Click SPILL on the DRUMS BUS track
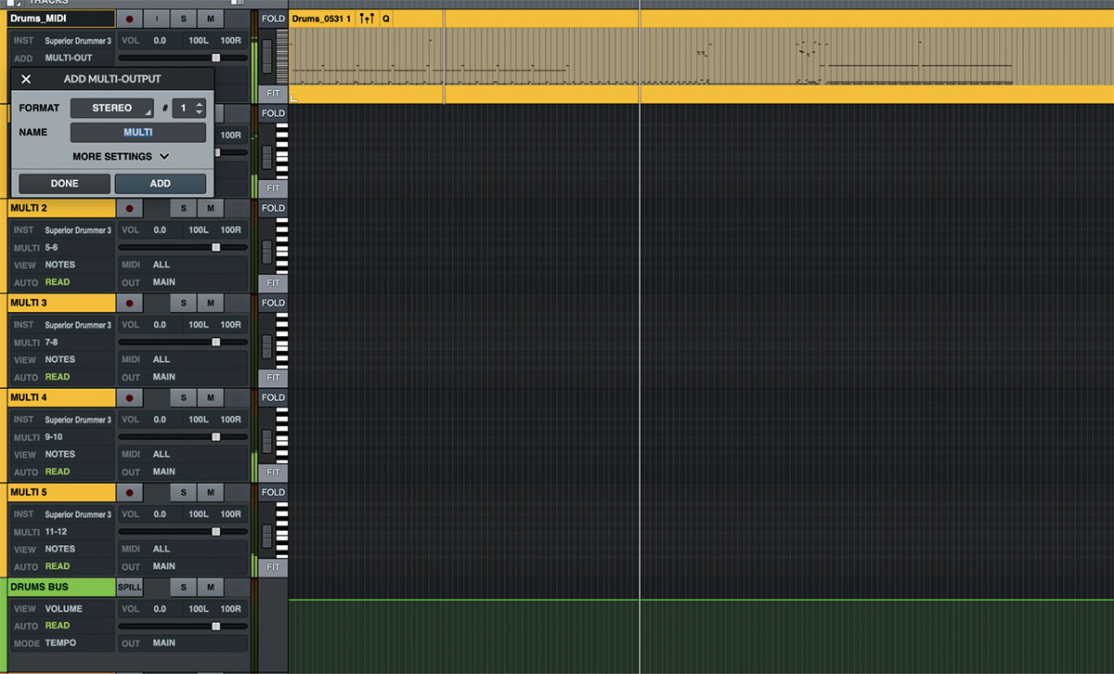 click(130, 587)
